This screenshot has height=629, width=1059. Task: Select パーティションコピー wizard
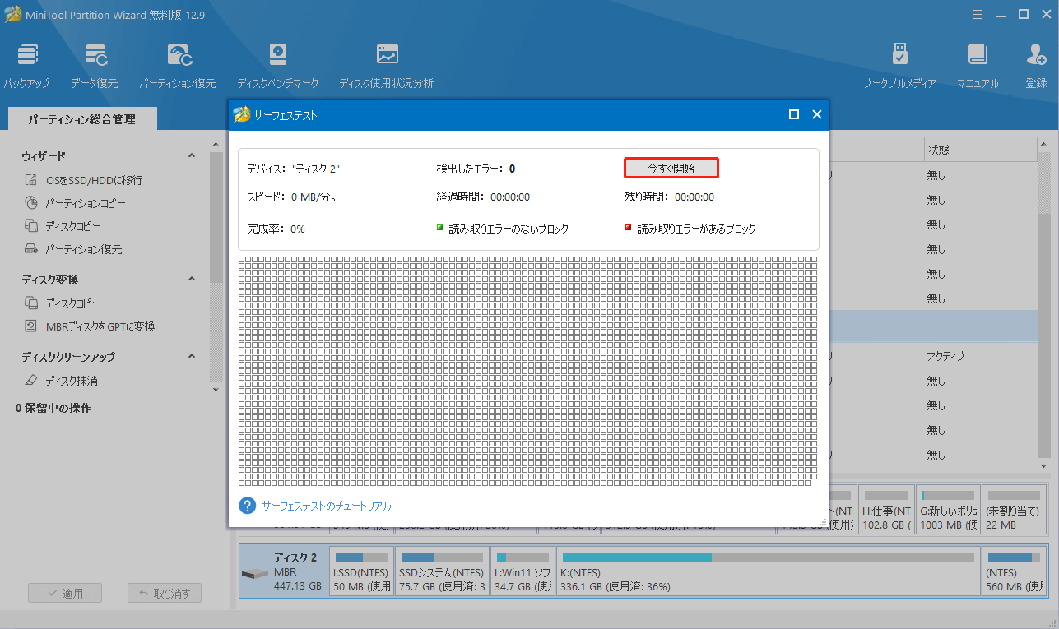point(75,203)
